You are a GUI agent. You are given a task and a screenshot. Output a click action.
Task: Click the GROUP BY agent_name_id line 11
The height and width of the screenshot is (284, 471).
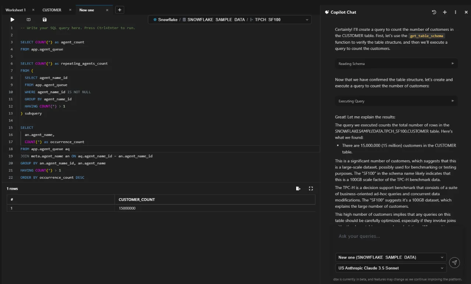(48, 99)
